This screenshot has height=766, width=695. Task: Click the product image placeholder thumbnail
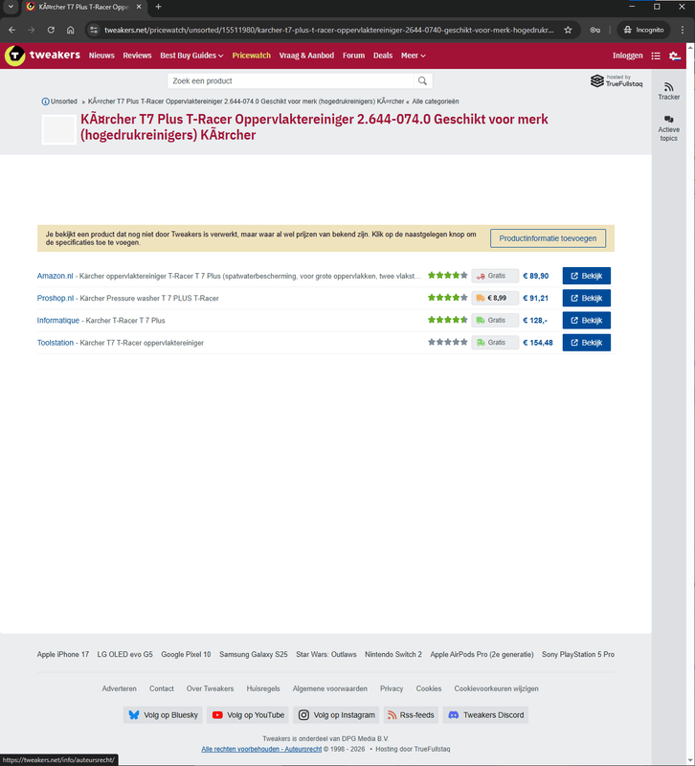click(x=58, y=129)
